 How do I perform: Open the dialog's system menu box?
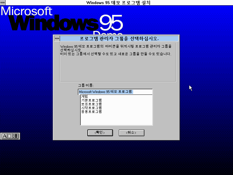(x=57, y=38)
